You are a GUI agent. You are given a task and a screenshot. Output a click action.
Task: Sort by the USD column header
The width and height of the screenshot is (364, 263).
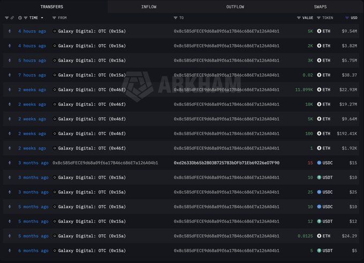click(354, 18)
